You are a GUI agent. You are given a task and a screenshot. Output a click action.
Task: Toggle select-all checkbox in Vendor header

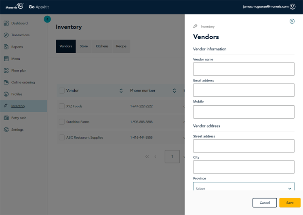click(x=62, y=91)
